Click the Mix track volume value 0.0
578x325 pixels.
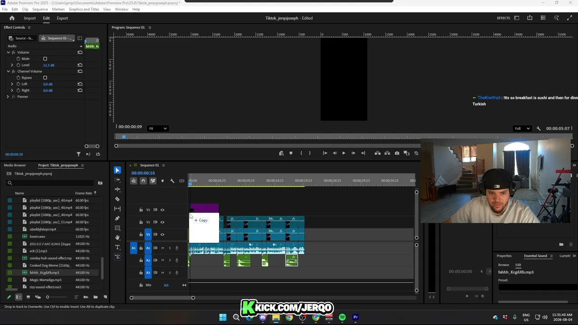(x=166, y=285)
